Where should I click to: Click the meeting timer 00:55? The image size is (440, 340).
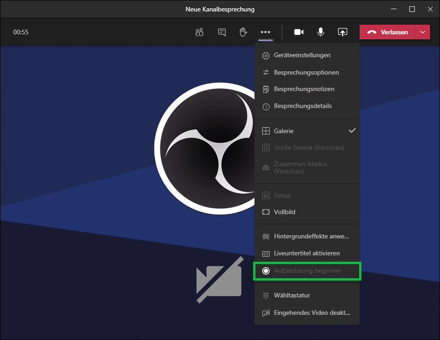point(21,32)
